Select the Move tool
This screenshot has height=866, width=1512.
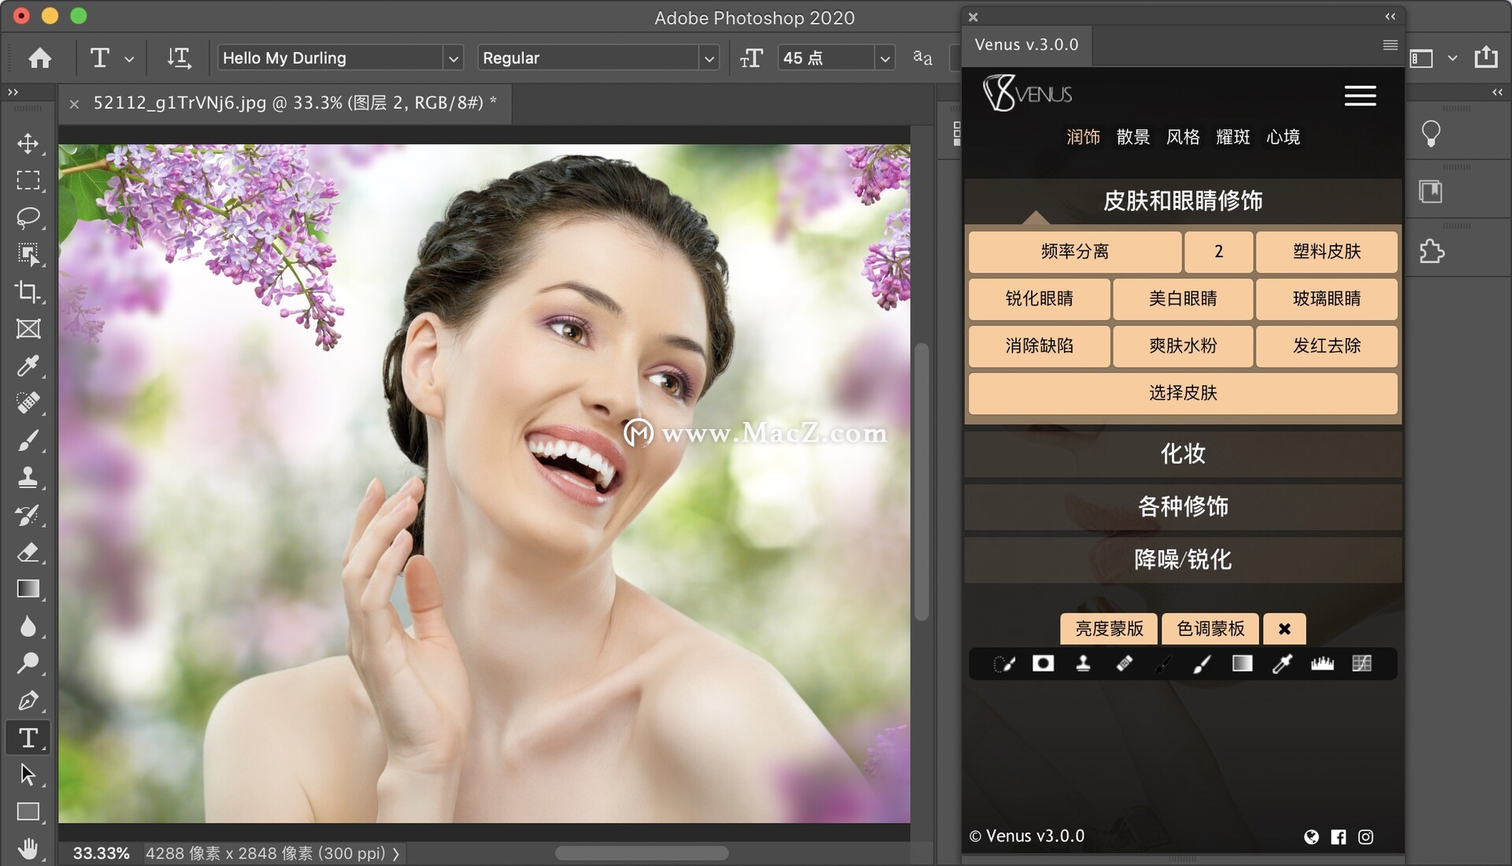point(28,143)
